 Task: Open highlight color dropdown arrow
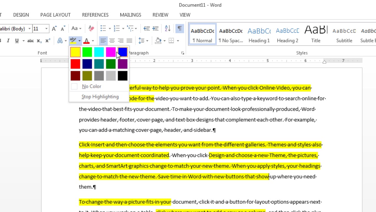[79, 41]
